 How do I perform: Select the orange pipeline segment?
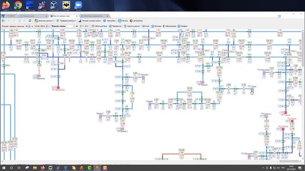pos(182,154)
